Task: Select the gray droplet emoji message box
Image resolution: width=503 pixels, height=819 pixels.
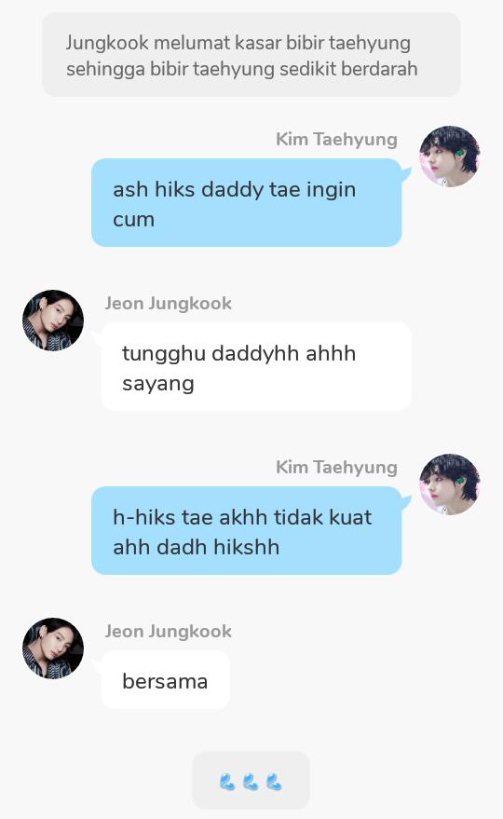Action: [251, 781]
